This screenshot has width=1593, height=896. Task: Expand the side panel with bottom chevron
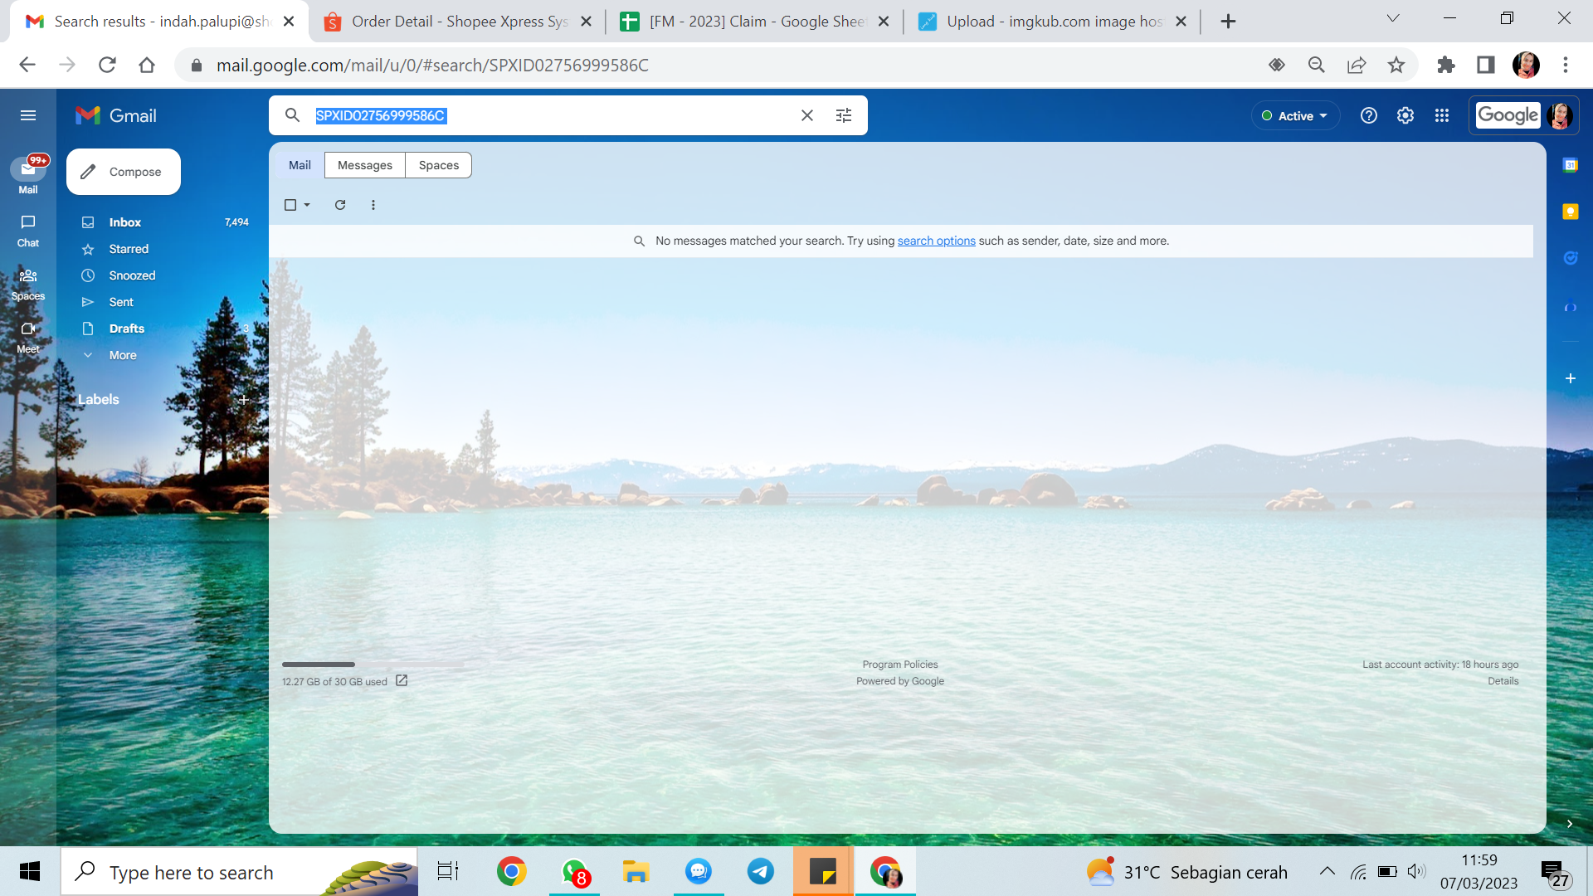tap(1570, 824)
